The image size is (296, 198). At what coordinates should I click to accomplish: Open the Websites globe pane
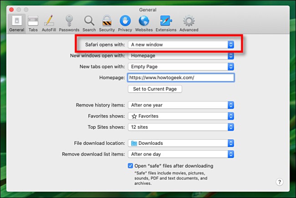[x=144, y=23]
